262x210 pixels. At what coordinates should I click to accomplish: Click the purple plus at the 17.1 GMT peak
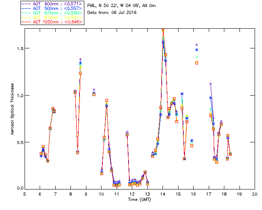point(210,84)
